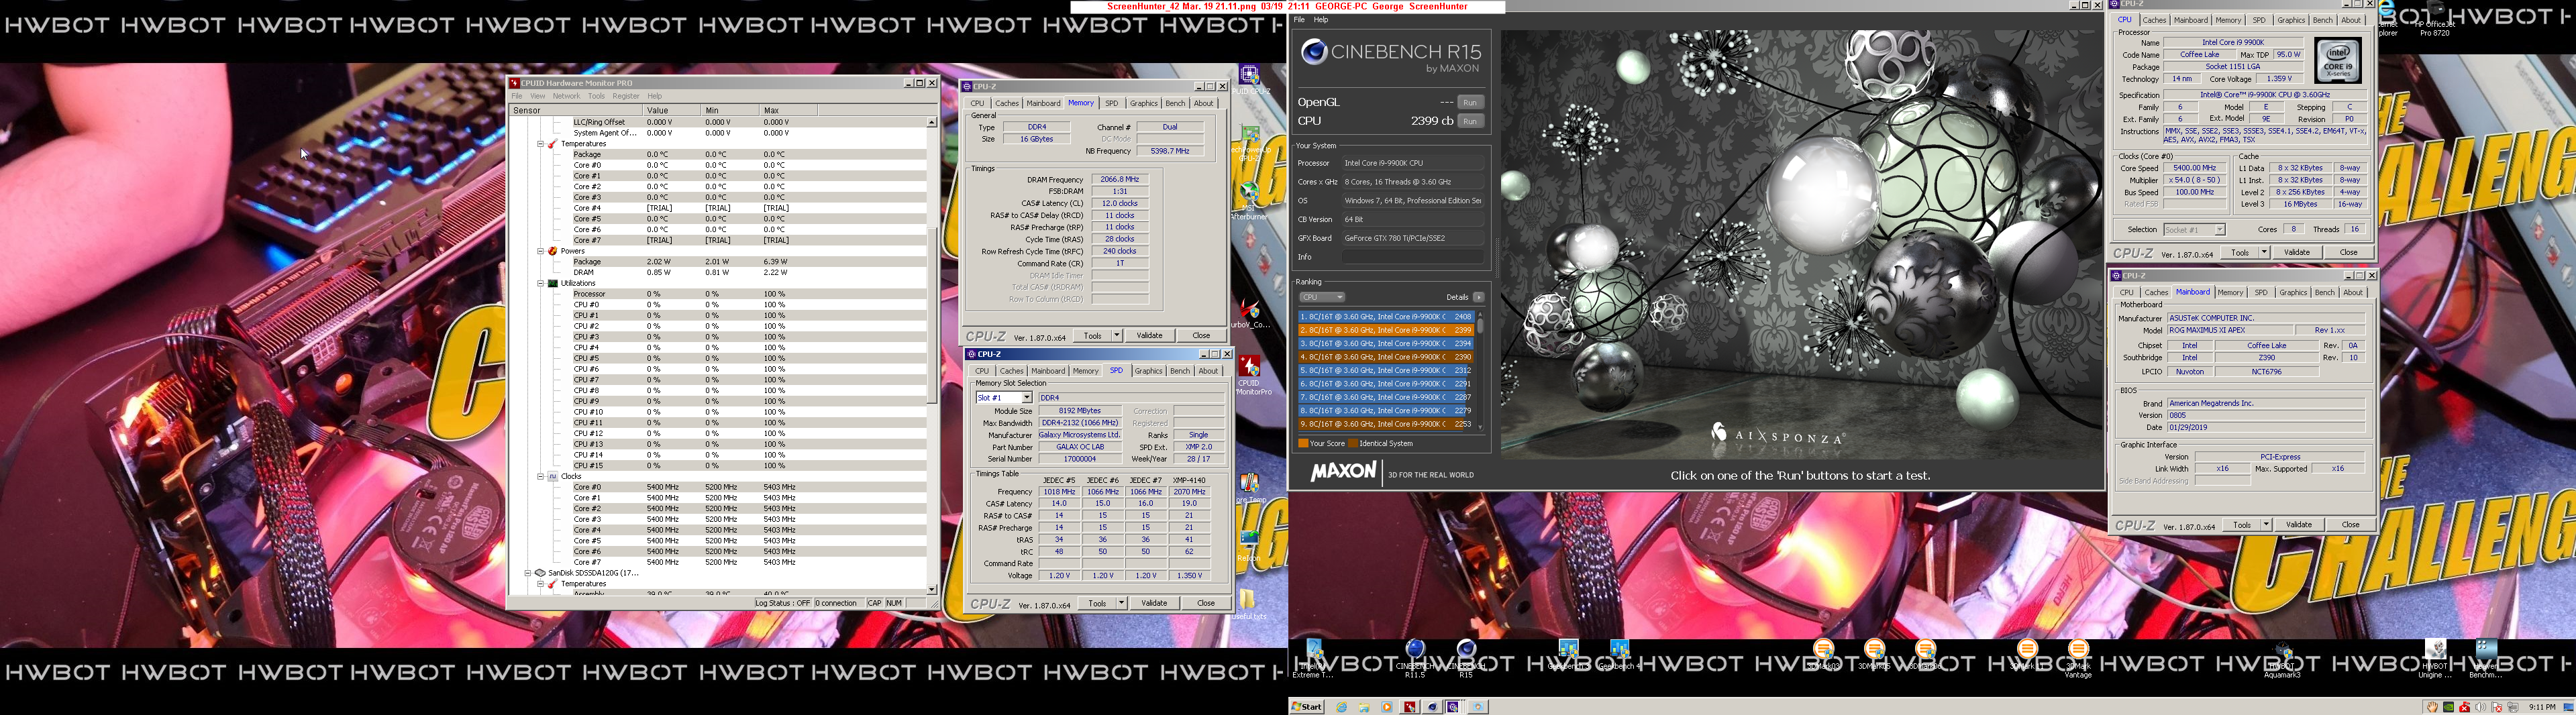Screen dimensions: 2576x715
Task: Click Validate in CPU-Z Memory window
Action: coord(1150,335)
